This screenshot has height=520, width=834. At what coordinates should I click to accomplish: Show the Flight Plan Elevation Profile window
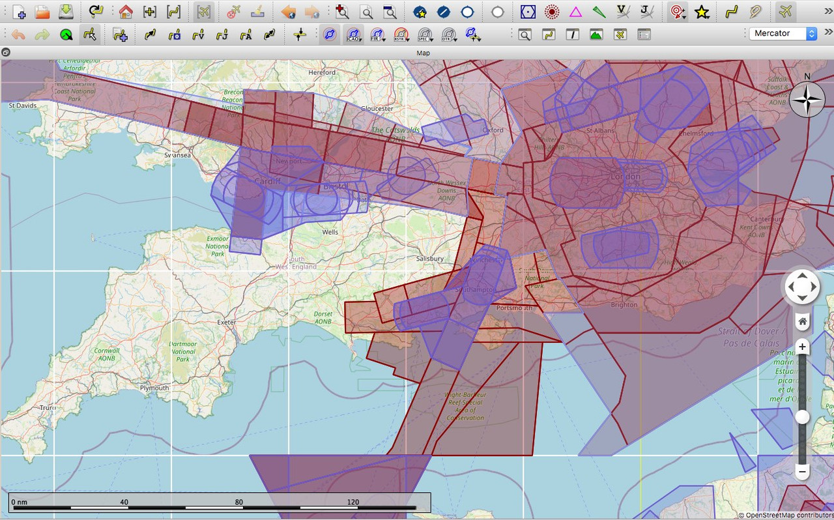click(x=596, y=35)
